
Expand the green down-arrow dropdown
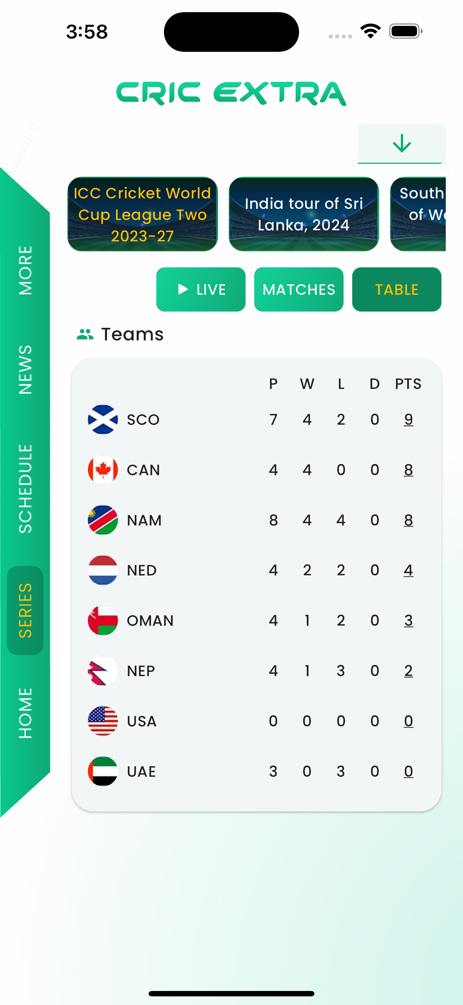tap(401, 143)
